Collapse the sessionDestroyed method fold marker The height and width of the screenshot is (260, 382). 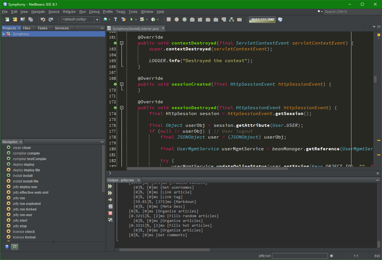pyautogui.click(x=122, y=108)
